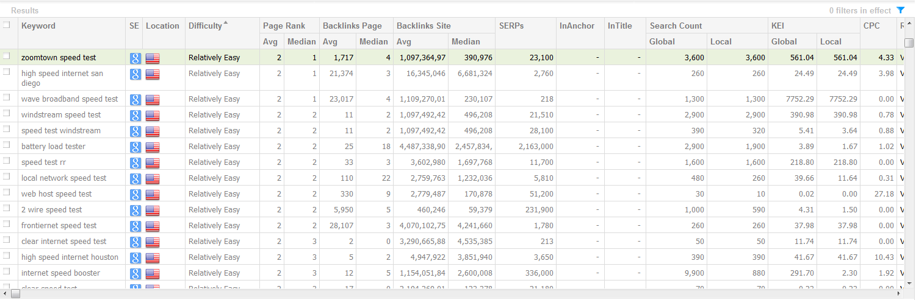Click Google icon in web host speed test row
Image resolution: width=916 pixels, height=300 pixels.
pos(135,195)
